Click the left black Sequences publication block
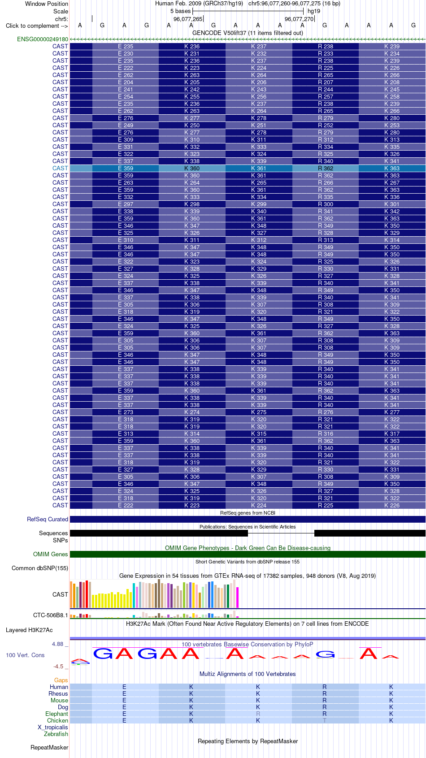 pyautogui.click(x=159, y=533)
